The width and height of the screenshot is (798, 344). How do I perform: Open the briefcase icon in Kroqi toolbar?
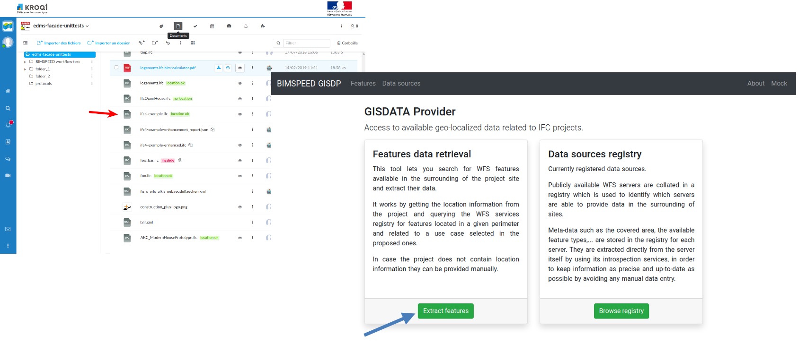pos(229,26)
